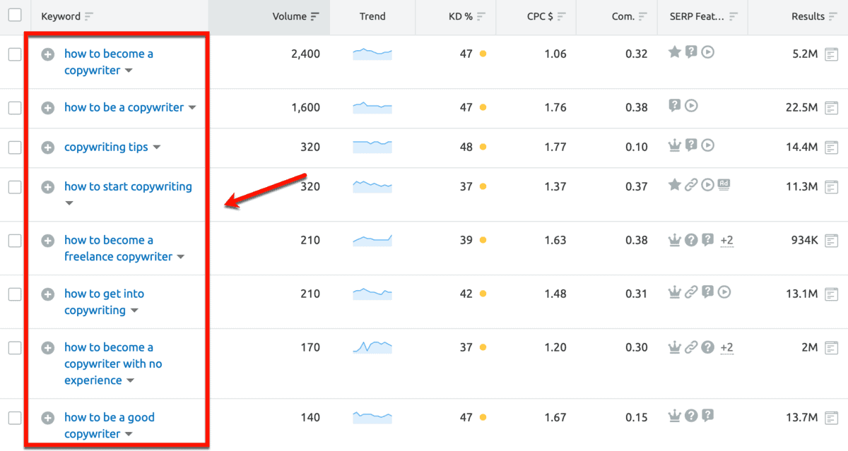The image size is (848, 451).
Task: Open the chevron under how to start copywriting
Action: (69, 203)
